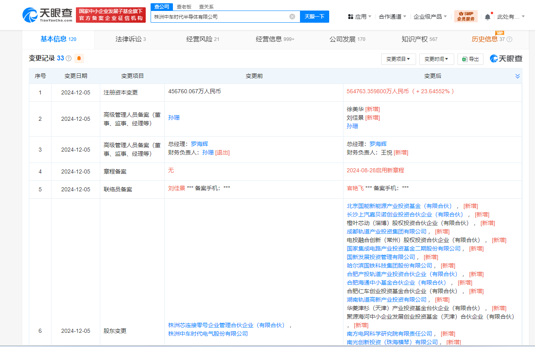Open 经营风险 tab
The width and height of the screenshot is (535, 347).
[x=203, y=39]
